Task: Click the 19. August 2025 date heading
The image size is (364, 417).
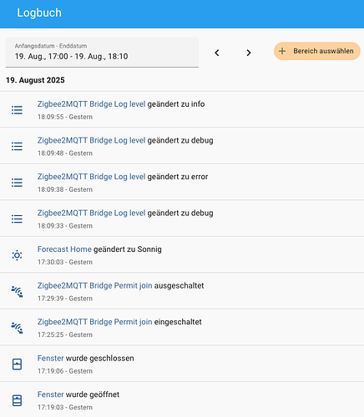Action: [x=35, y=80]
